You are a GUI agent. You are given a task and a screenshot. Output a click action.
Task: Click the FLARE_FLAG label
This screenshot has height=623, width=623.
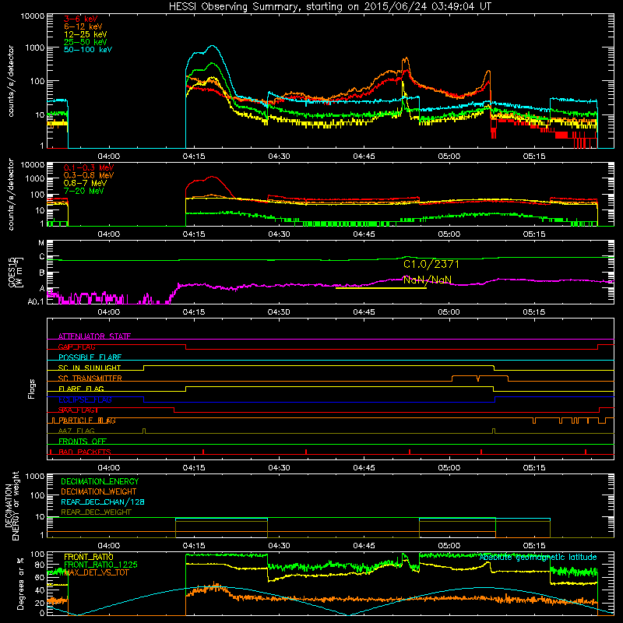(x=81, y=389)
